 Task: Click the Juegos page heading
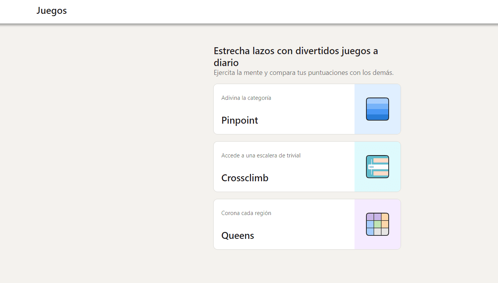pos(51,11)
